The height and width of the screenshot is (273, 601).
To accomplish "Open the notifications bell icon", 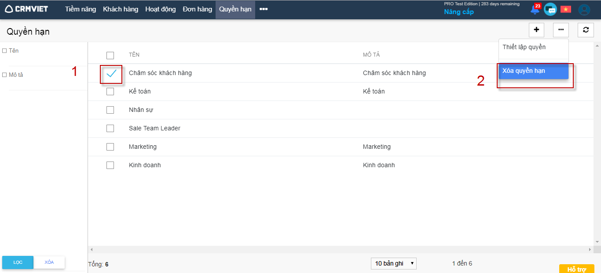I will coord(535,10).
